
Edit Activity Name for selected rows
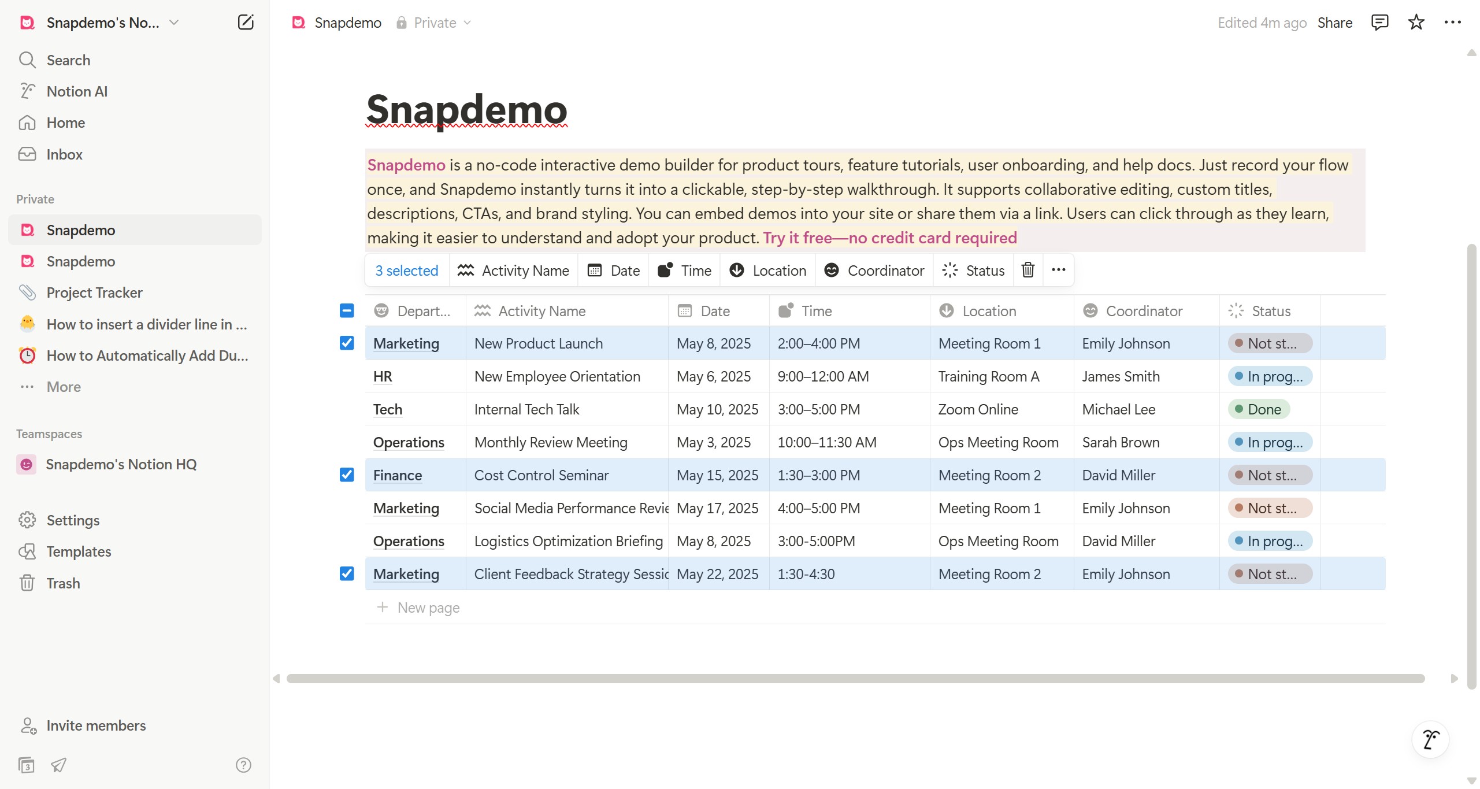pos(513,270)
